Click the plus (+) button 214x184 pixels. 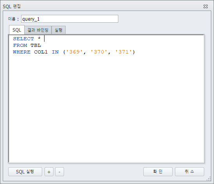[x=49, y=172]
